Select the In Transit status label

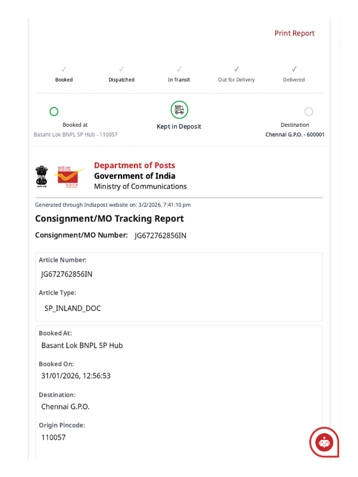click(179, 80)
